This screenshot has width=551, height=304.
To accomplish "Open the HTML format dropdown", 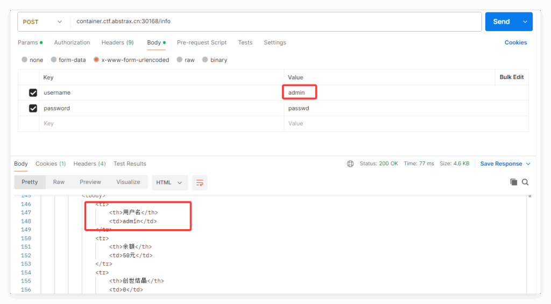I will [169, 182].
